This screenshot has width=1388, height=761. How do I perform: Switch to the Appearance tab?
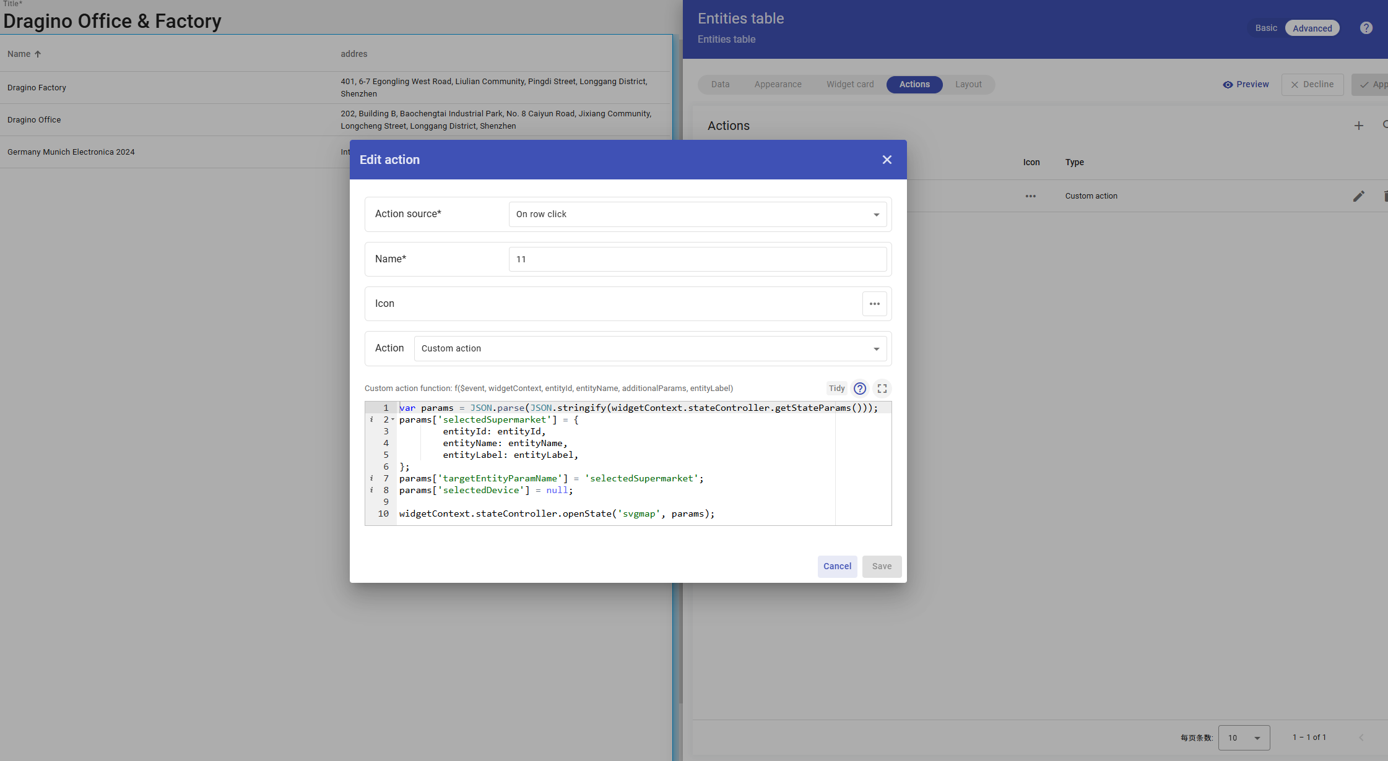pos(778,85)
